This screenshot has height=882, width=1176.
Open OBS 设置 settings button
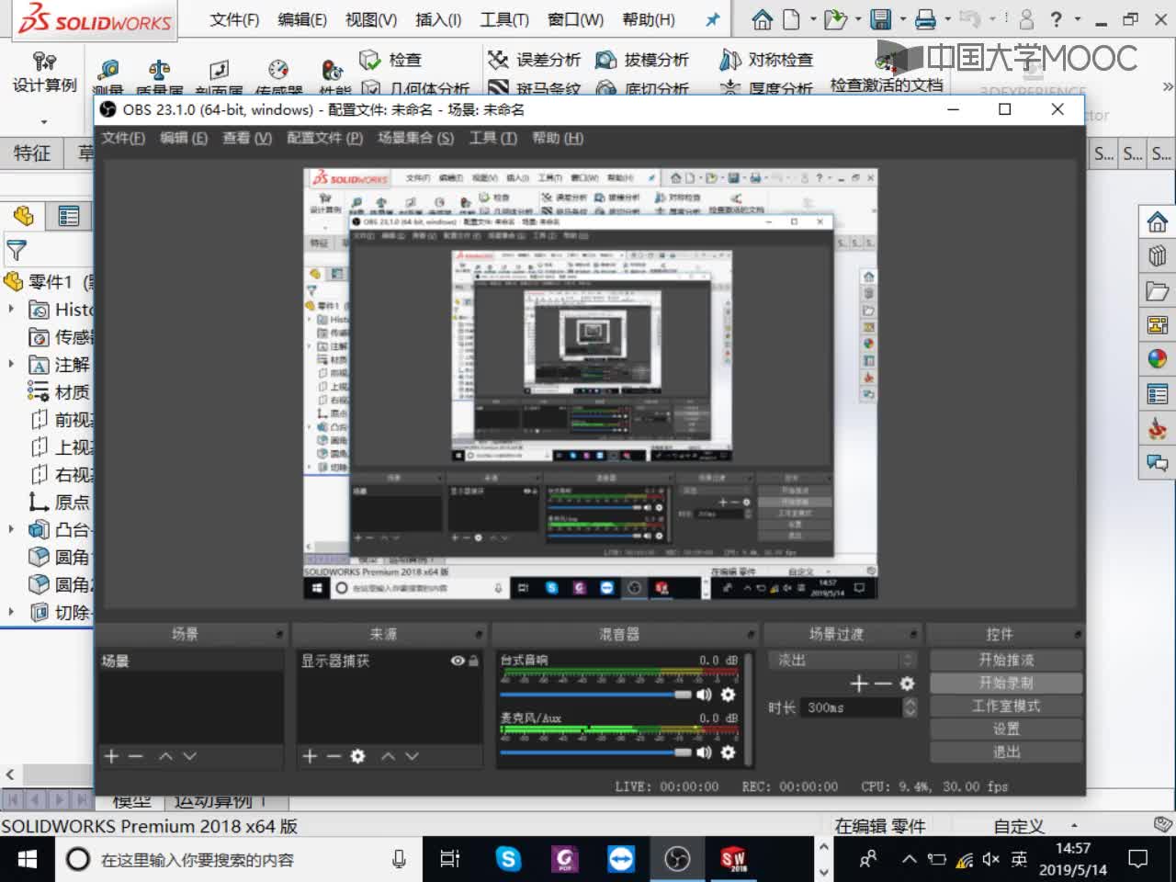pos(1006,729)
